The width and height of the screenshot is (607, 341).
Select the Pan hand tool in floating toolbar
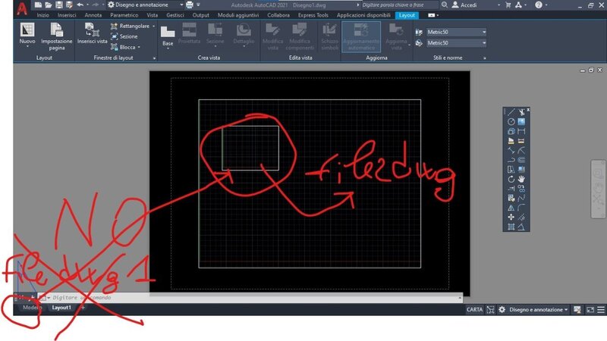point(521,179)
